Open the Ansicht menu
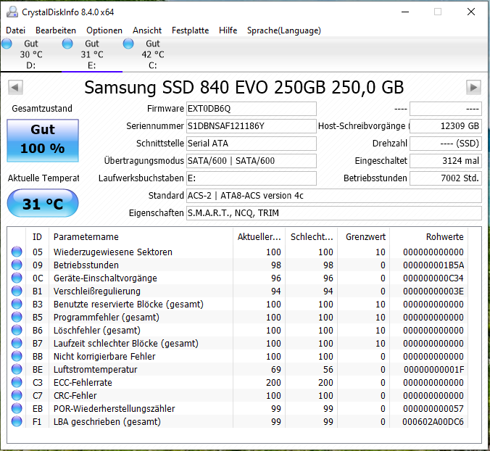Image resolution: width=490 pixels, height=451 pixels. (147, 30)
